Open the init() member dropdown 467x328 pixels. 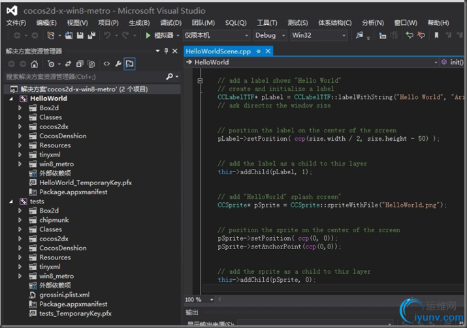pos(453,62)
